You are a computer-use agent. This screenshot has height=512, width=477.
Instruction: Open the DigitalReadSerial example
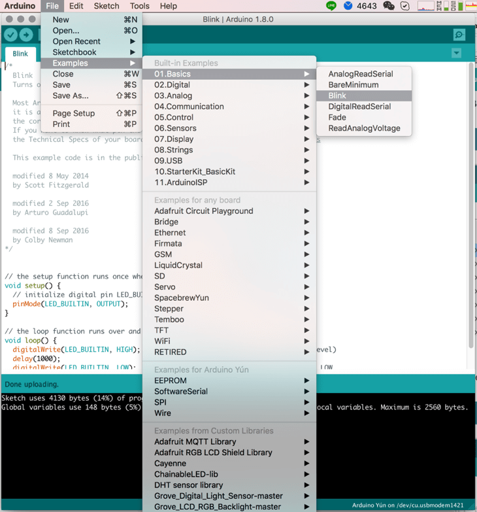click(x=364, y=107)
